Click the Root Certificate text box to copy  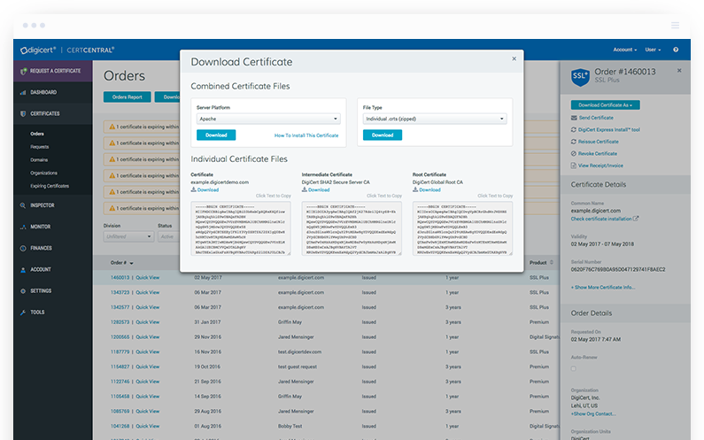[x=462, y=232]
